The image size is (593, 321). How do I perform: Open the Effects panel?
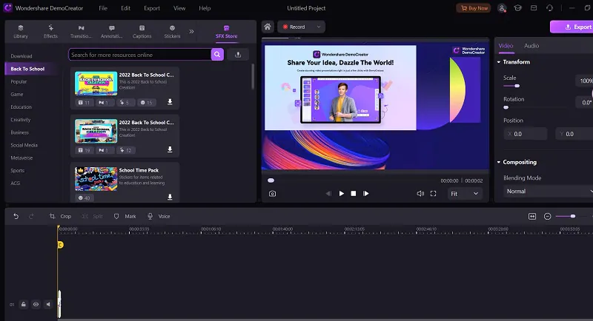50,32
